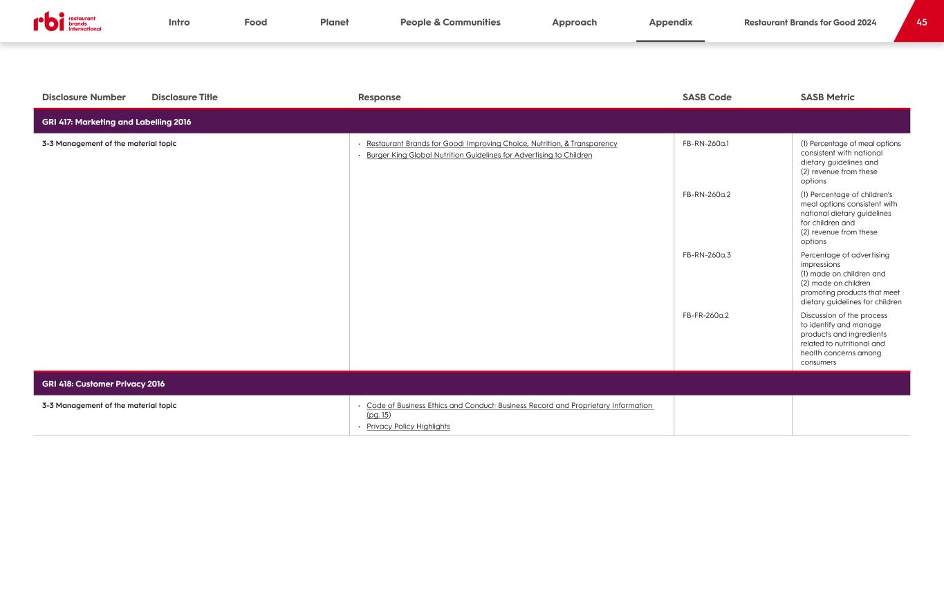Click the GRI 417 Marketing and Labelling header
This screenshot has height=607, width=944.
(117, 122)
